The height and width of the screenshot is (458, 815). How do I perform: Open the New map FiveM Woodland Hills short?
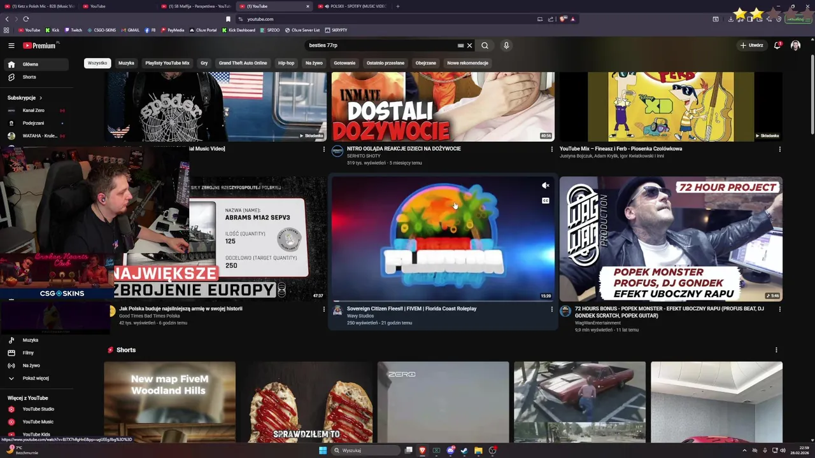pyautogui.click(x=169, y=402)
